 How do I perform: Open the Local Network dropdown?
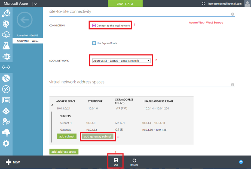[x=121, y=61]
